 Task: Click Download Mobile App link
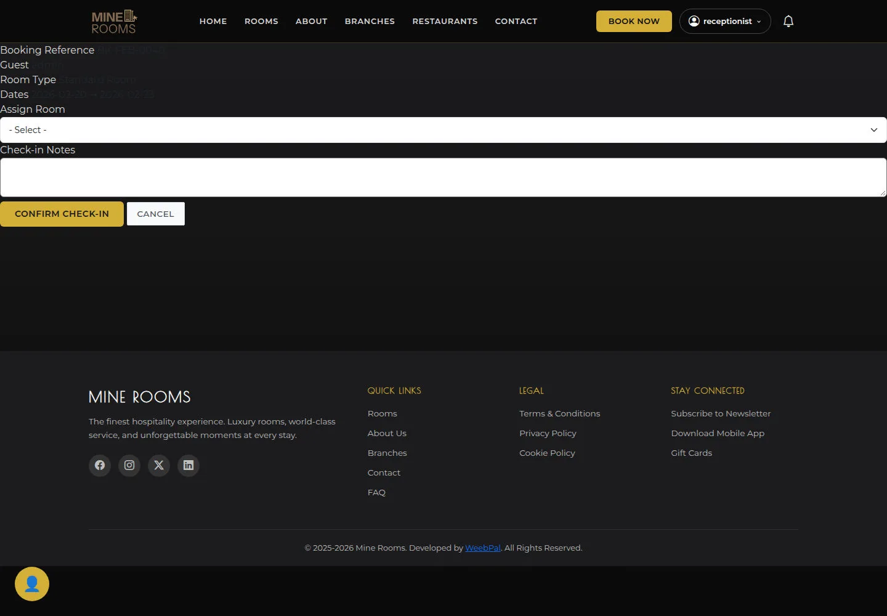click(x=718, y=433)
